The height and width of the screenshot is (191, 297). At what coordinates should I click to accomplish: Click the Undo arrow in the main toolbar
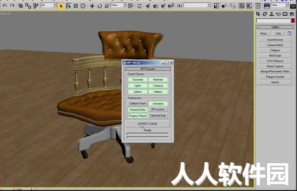click(4, 6)
